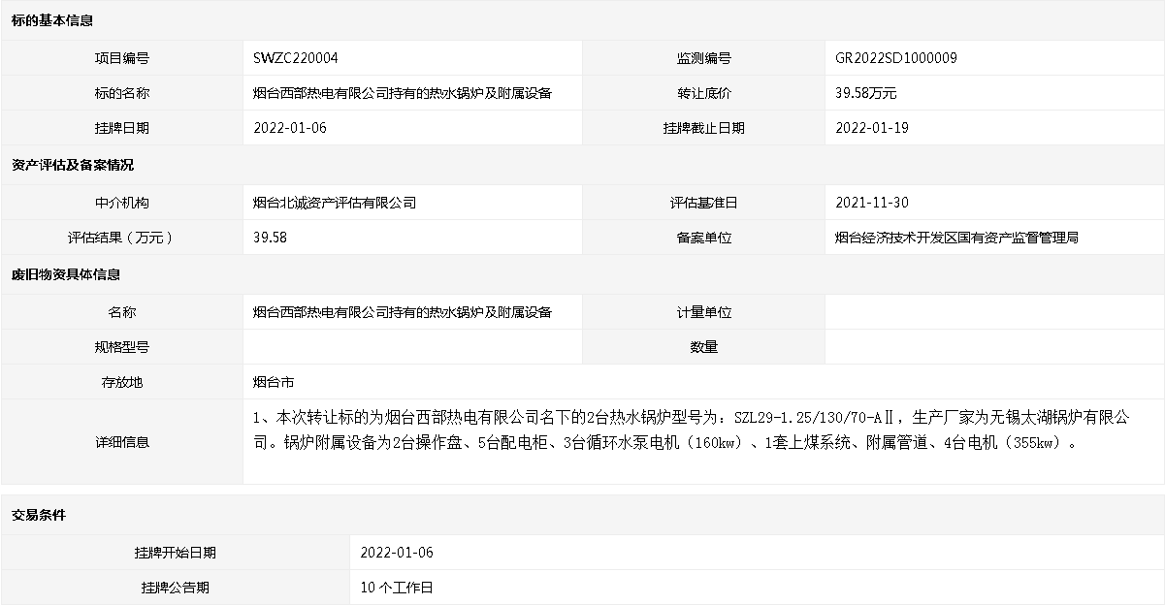Click the 监测编号 label
The height and width of the screenshot is (605, 1165).
(x=704, y=58)
